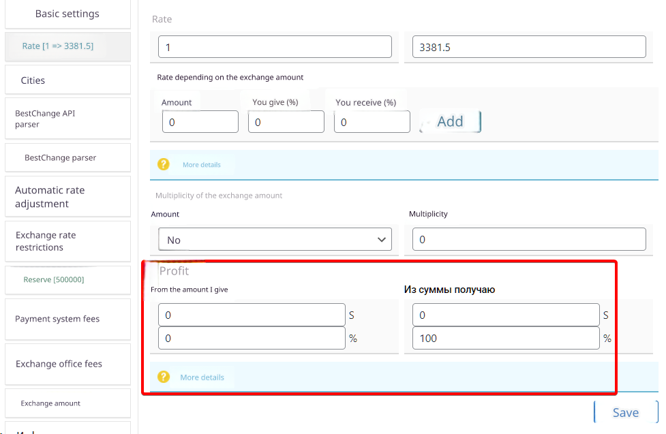Image resolution: width=666 pixels, height=434 pixels.
Task: Open the Basic settings tab
Action: 67,14
